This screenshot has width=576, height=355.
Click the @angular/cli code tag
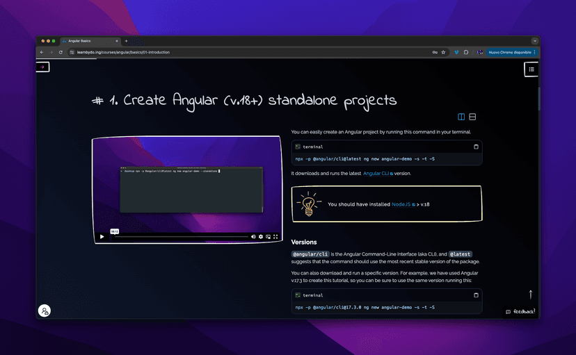click(x=310, y=254)
